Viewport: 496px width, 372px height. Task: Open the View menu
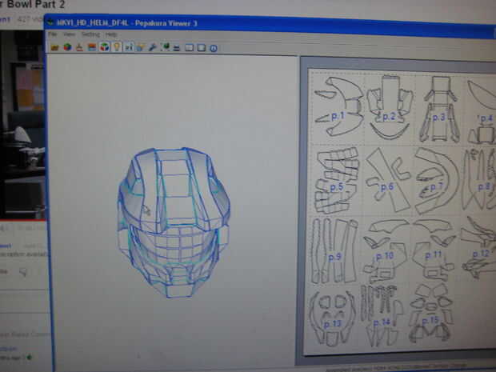tap(69, 34)
